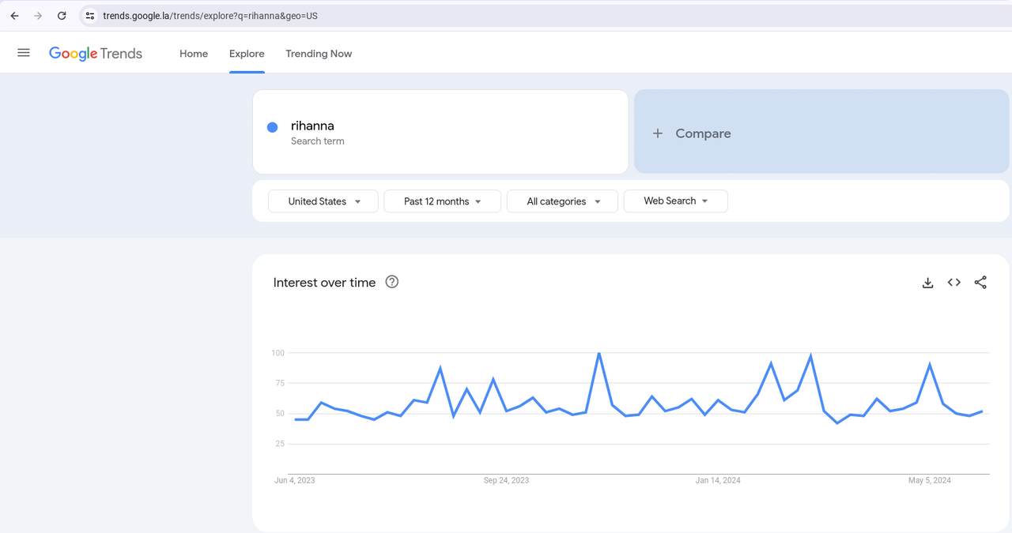Click the blue rihanna color dot

click(x=272, y=127)
